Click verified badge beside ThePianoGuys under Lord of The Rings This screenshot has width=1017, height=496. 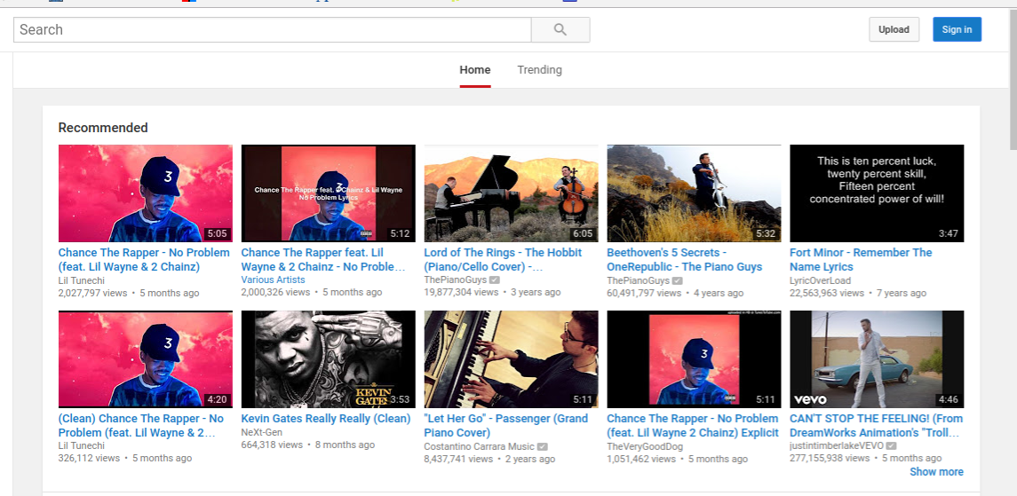click(x=494, y=281)
